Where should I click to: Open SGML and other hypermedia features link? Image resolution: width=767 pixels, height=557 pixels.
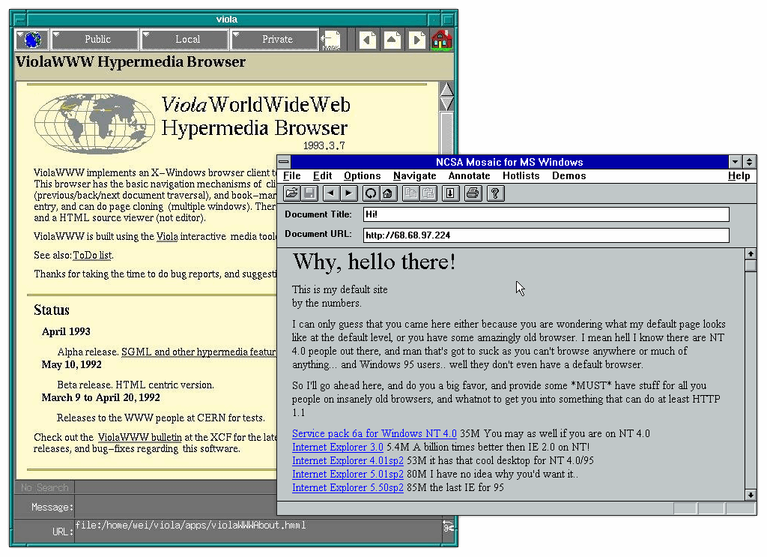pyautogui.click(x=198, y=352)
